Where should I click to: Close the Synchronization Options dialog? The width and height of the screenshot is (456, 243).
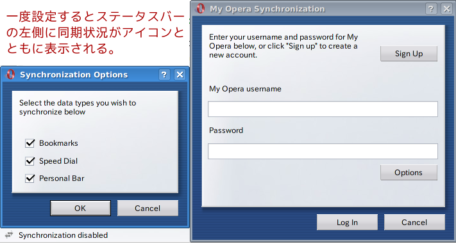pos(180,75)
